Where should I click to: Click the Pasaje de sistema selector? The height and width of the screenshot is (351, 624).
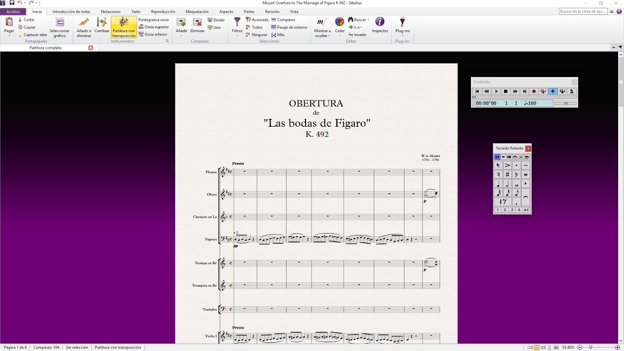click(x=289, y=27)
